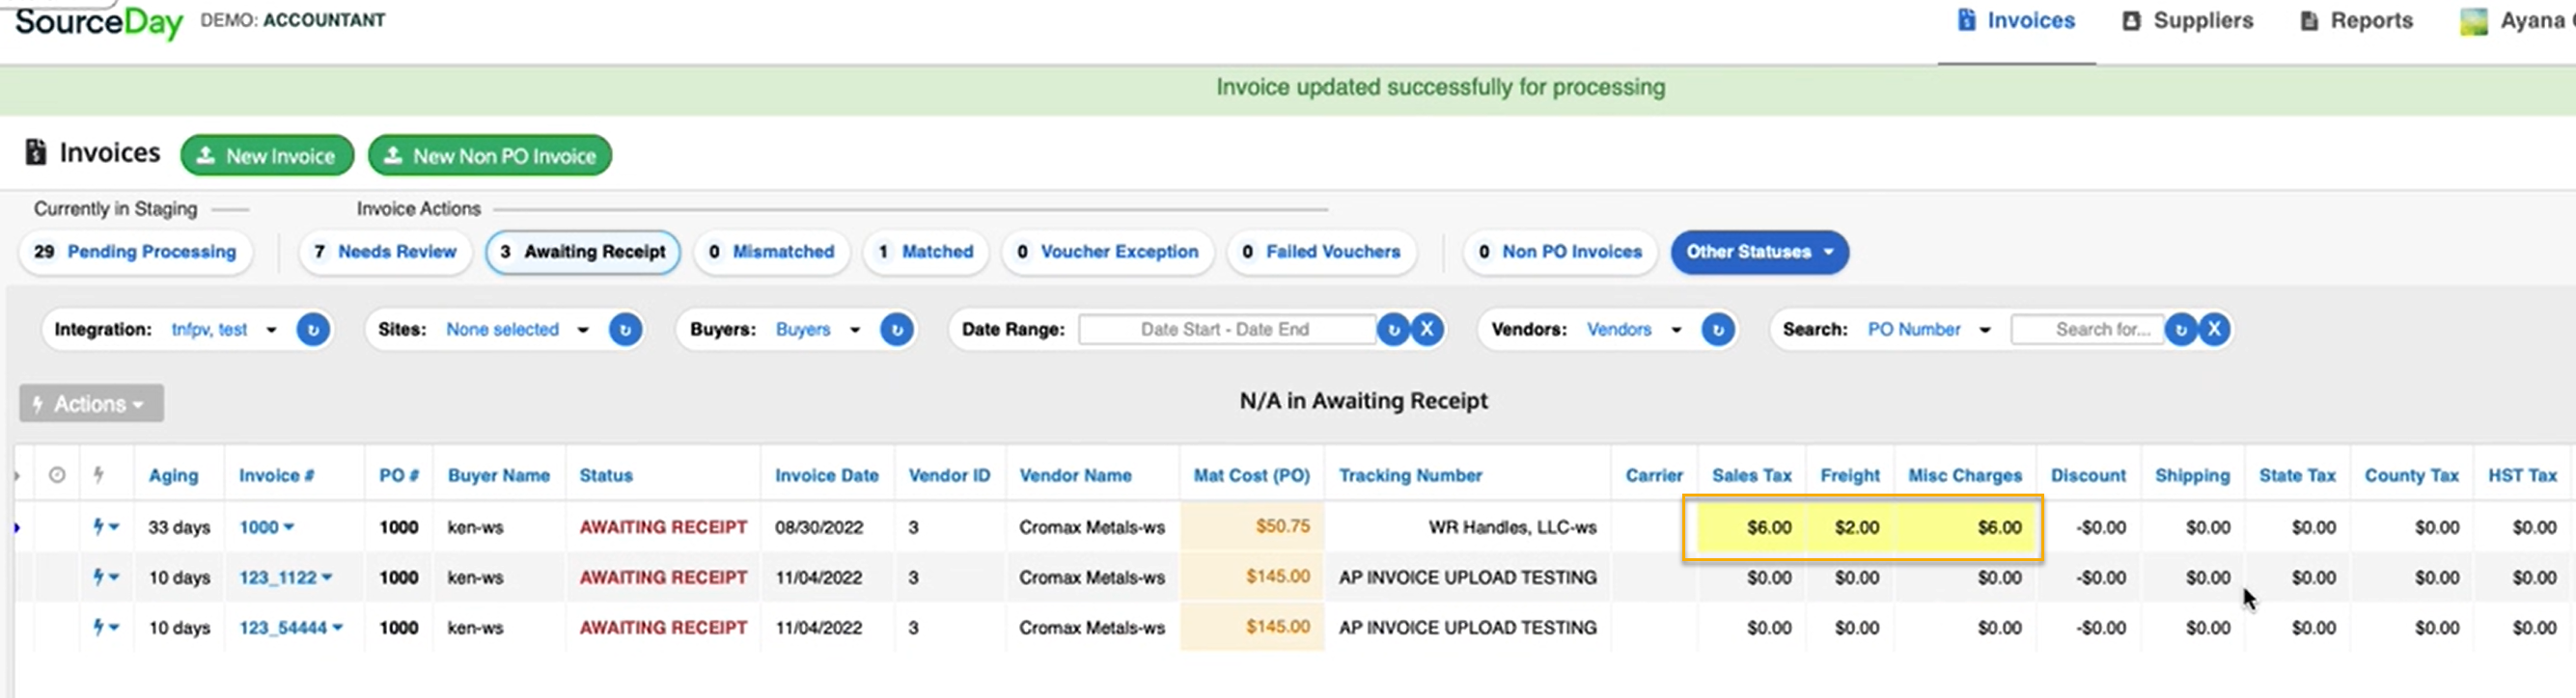2576x698 pixels.
Task: Select Awaiting Receipt tab
Action: click(583, 252)
